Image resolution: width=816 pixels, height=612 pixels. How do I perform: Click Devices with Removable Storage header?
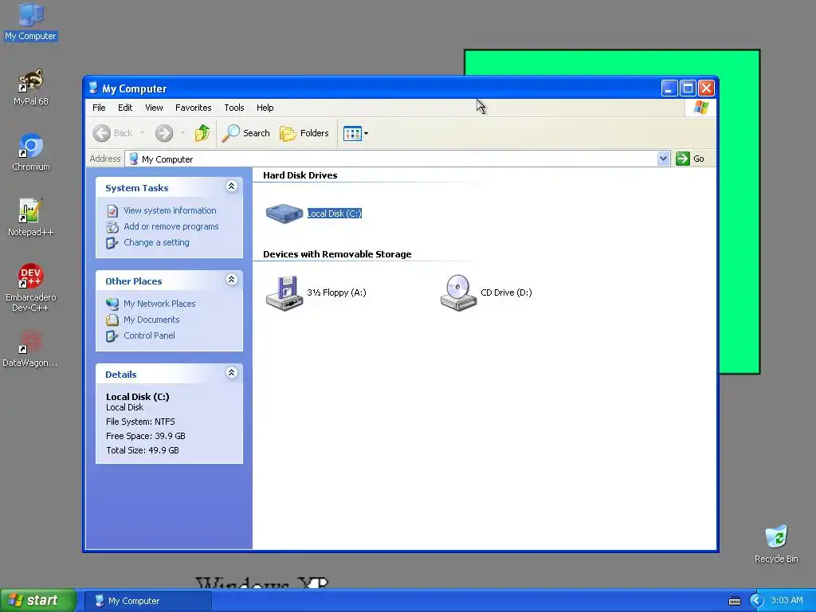click(337, 254)
